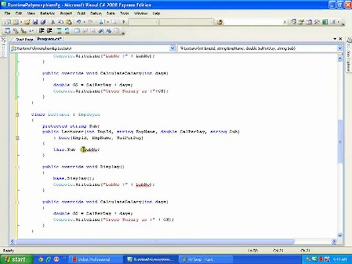Screen dimensions: 352x264
Task: Open the Object Browser toolbar icon
Action: pos(309,22)
